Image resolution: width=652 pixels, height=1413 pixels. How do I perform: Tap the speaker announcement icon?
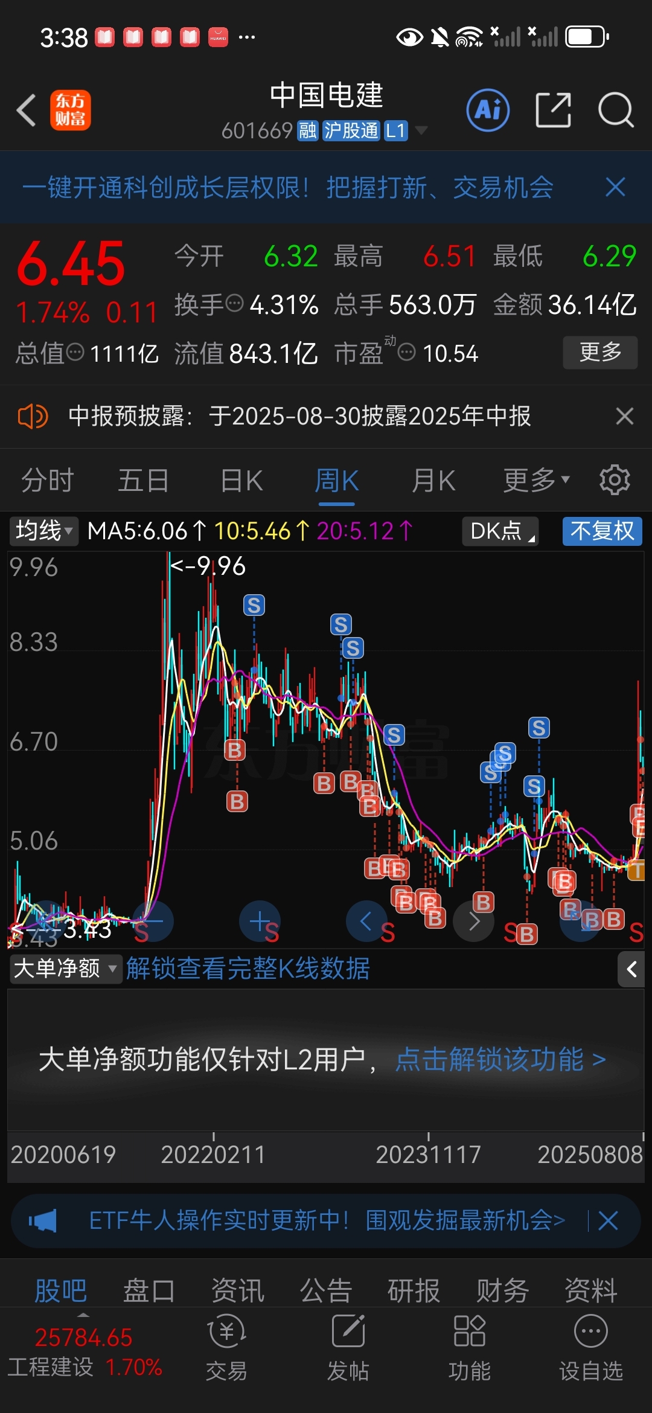(x=33, y=416)
